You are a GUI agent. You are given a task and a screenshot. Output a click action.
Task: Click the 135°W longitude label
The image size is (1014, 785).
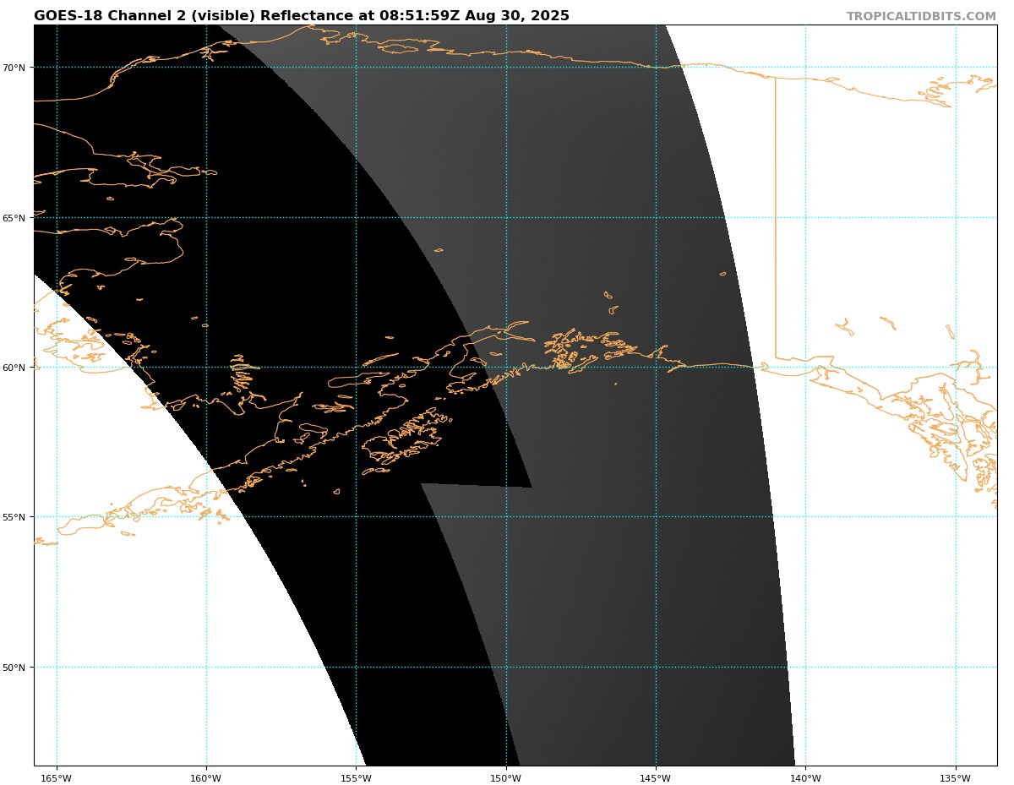tap(956, 779)
